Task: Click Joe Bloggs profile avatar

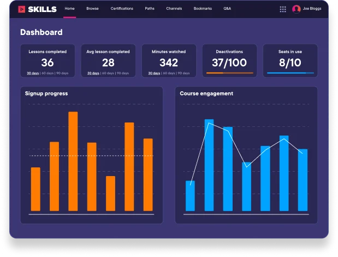Action: (297, 9)
